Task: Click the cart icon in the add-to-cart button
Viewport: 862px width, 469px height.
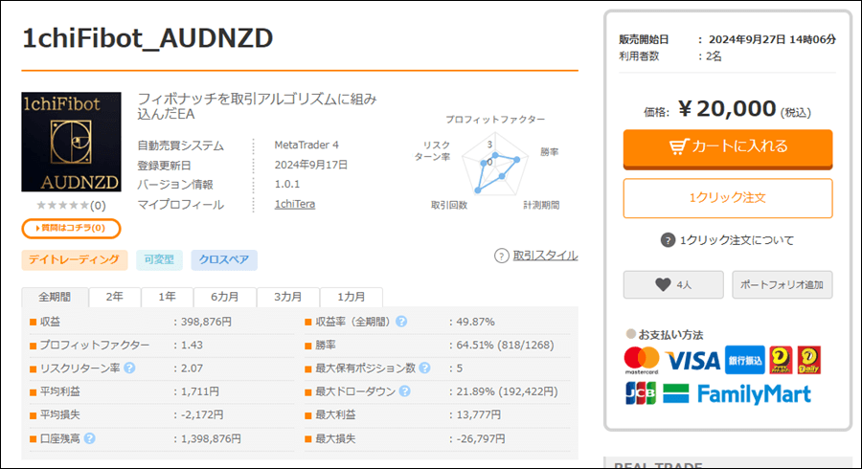Action: [x=679, y=146]
